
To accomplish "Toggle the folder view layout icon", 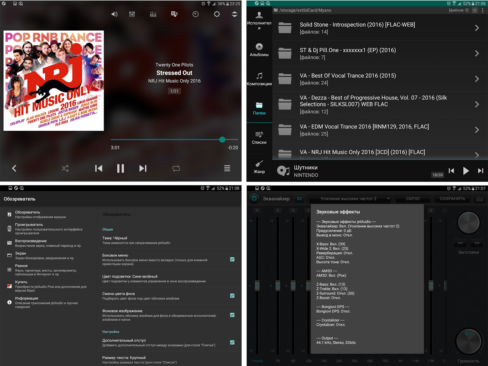I will click(475, 10).
